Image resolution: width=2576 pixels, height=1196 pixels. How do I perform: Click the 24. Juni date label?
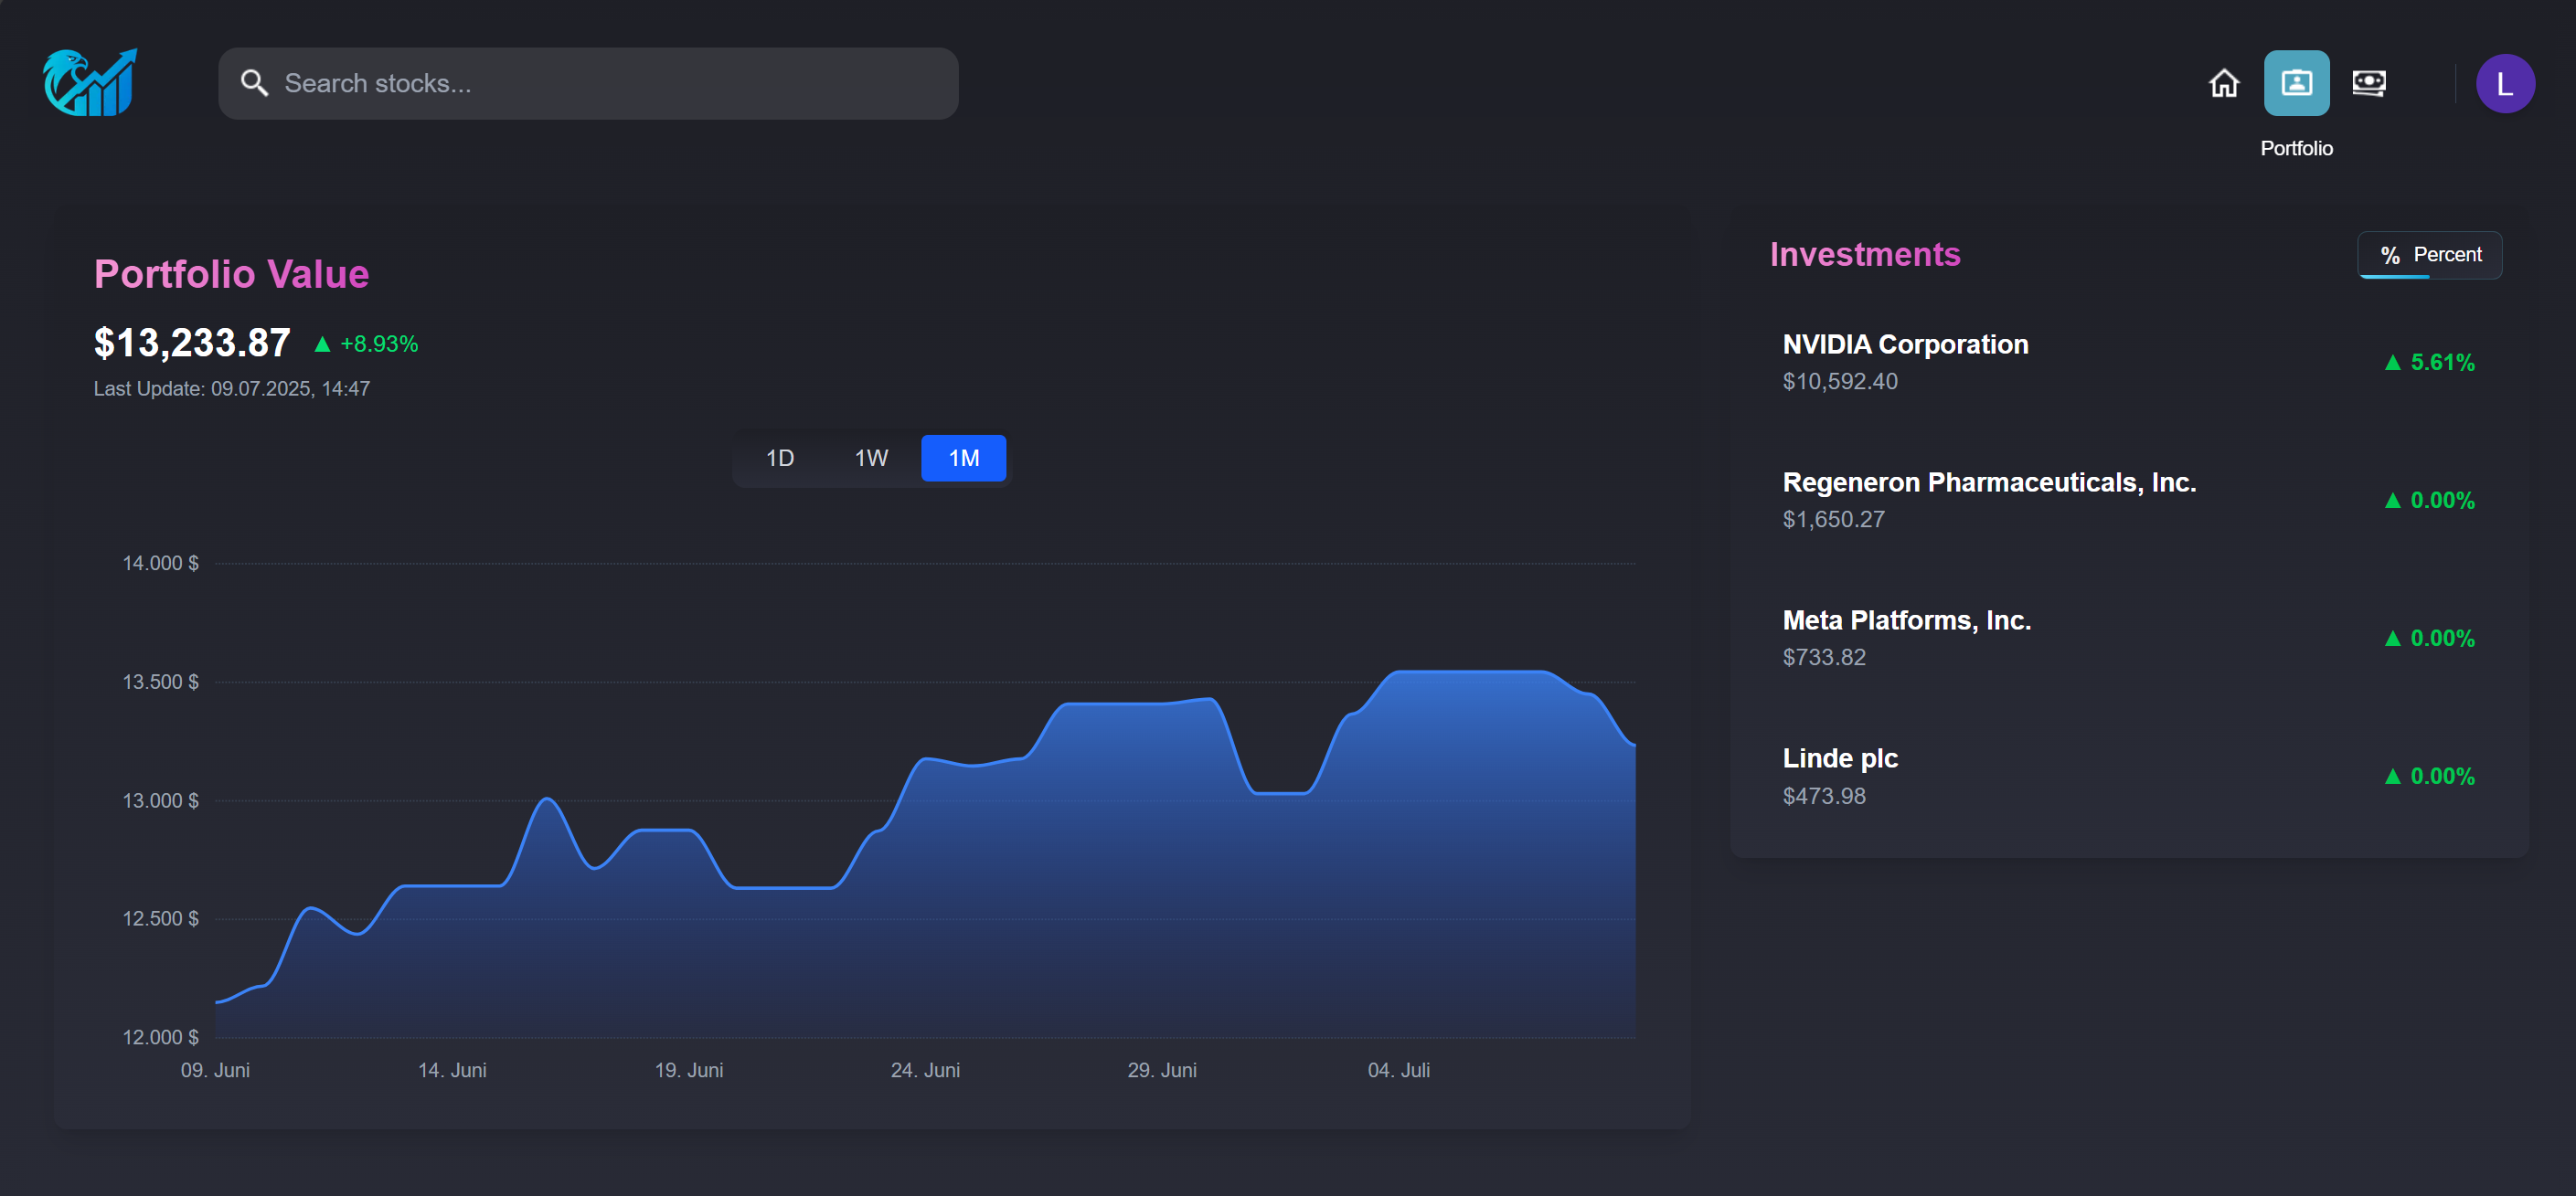[x=926, y=1071]
